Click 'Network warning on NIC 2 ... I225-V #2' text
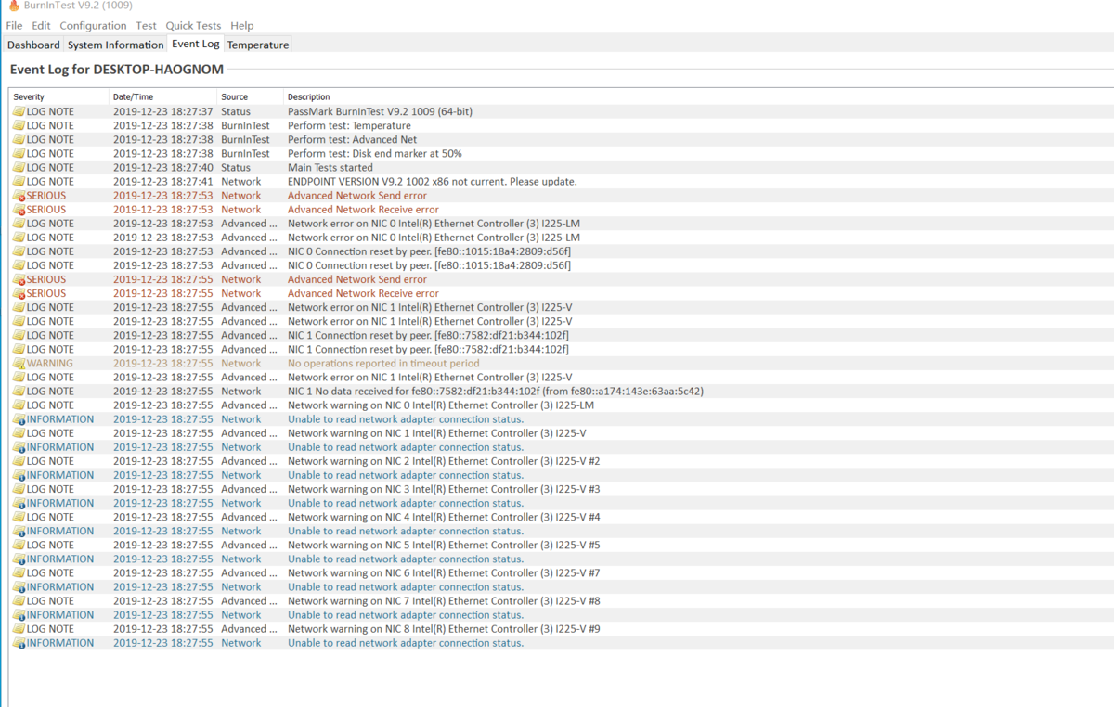 pos(444,461)
